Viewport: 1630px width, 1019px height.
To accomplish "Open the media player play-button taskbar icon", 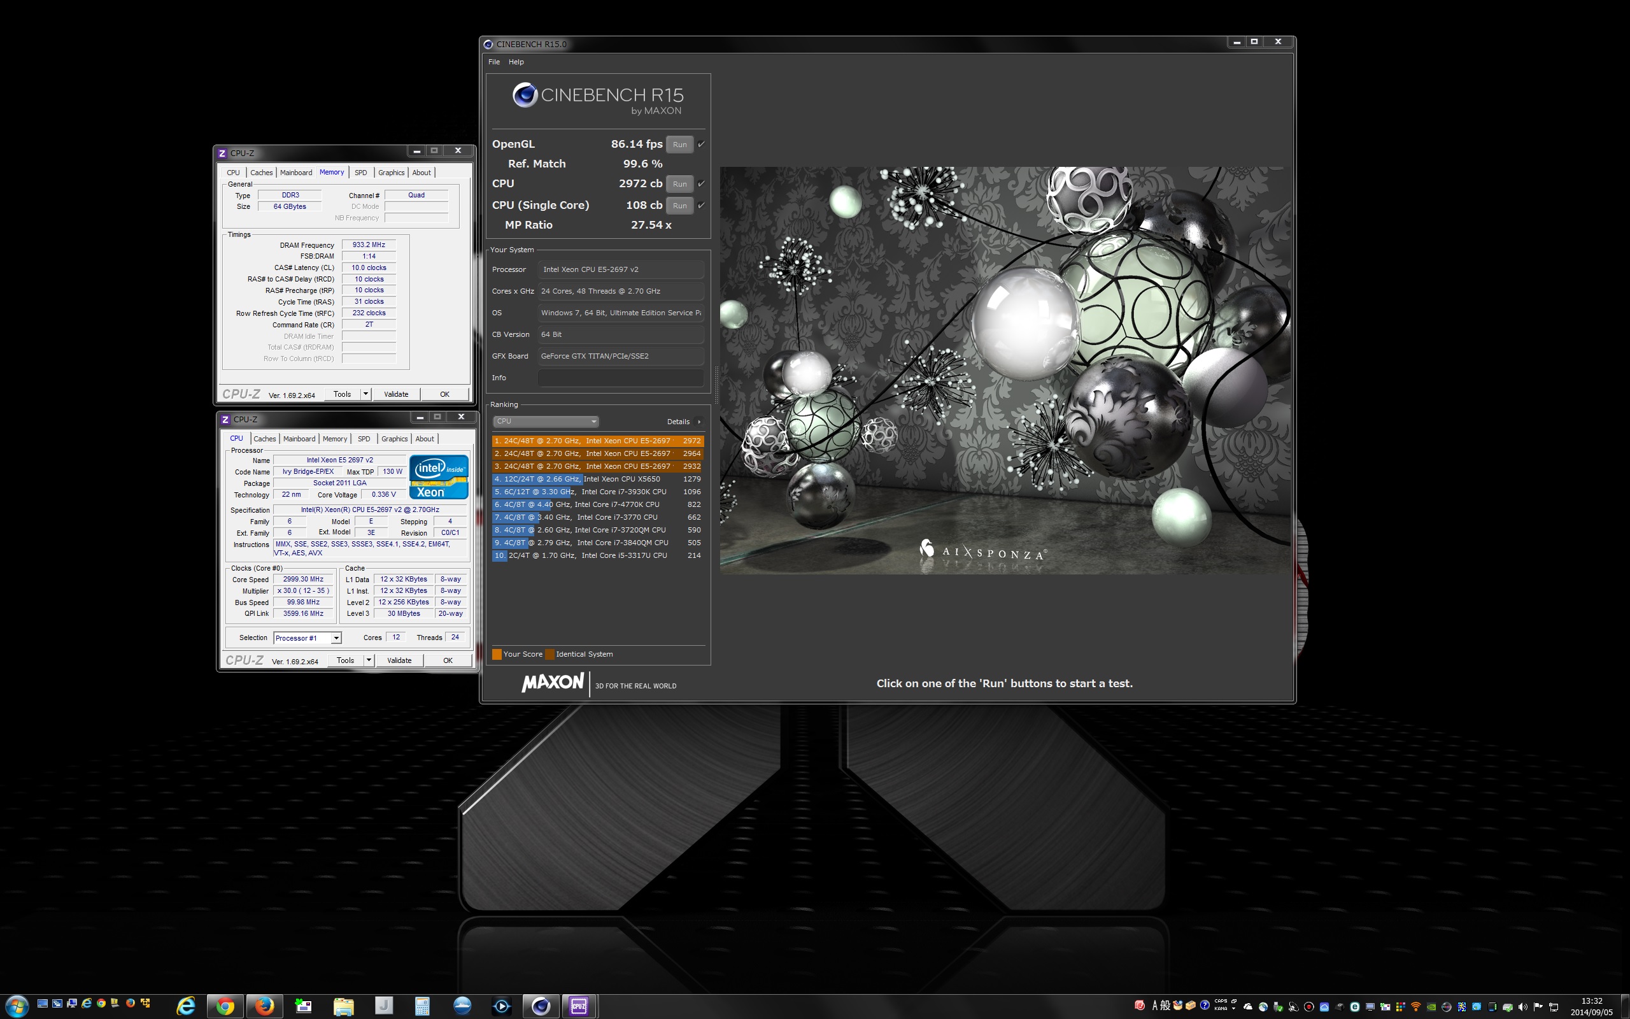I will pyautogui.click(x=502, y=1007).
